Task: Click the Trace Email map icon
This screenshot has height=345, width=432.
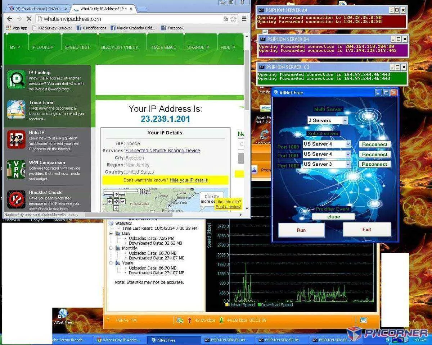Action: (x=16, y=110)
